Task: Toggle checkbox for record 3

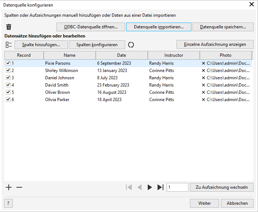Action: point(8,78)
